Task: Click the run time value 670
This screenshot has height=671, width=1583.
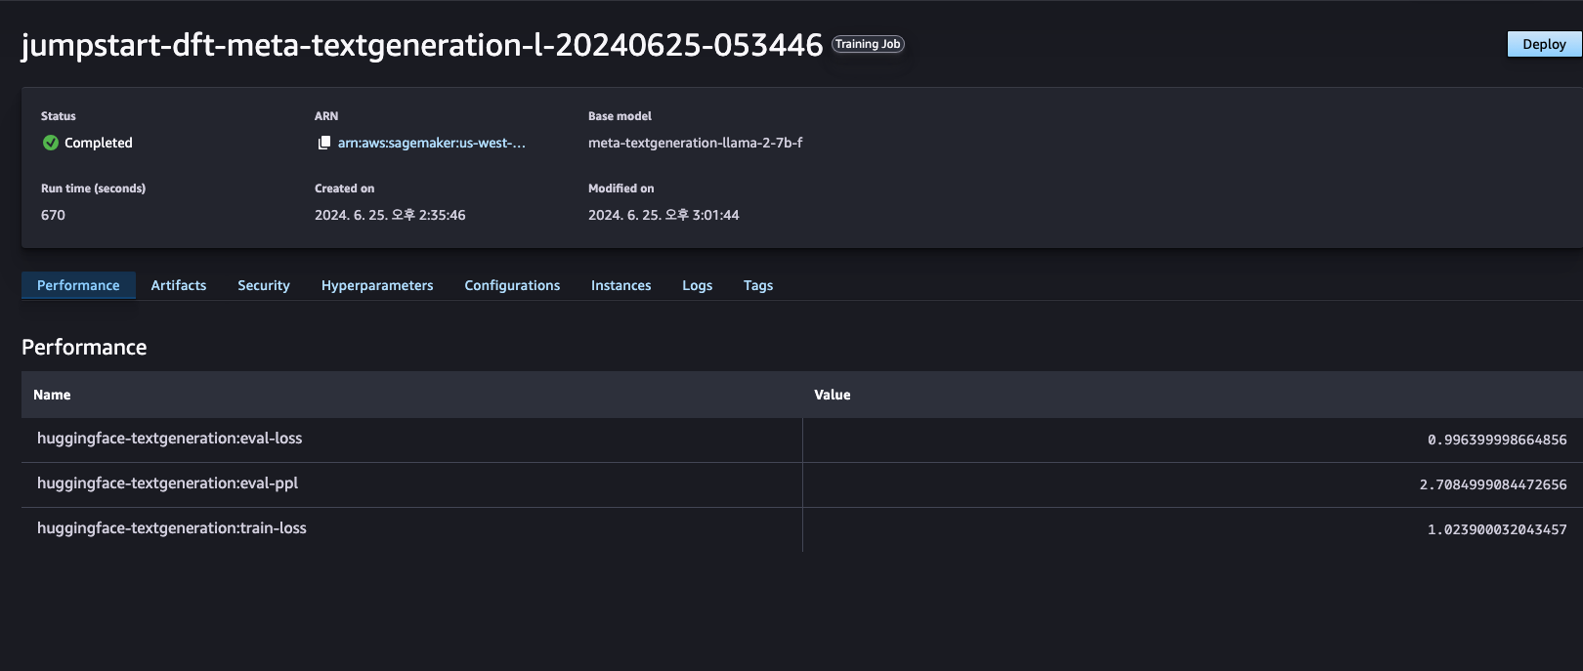Action: [x=53, y=215]
